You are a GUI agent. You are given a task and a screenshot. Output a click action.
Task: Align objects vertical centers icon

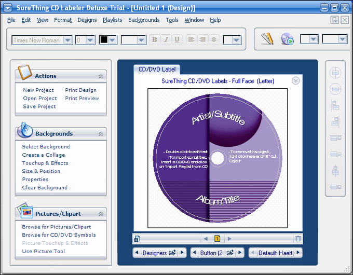pos(335,171)
